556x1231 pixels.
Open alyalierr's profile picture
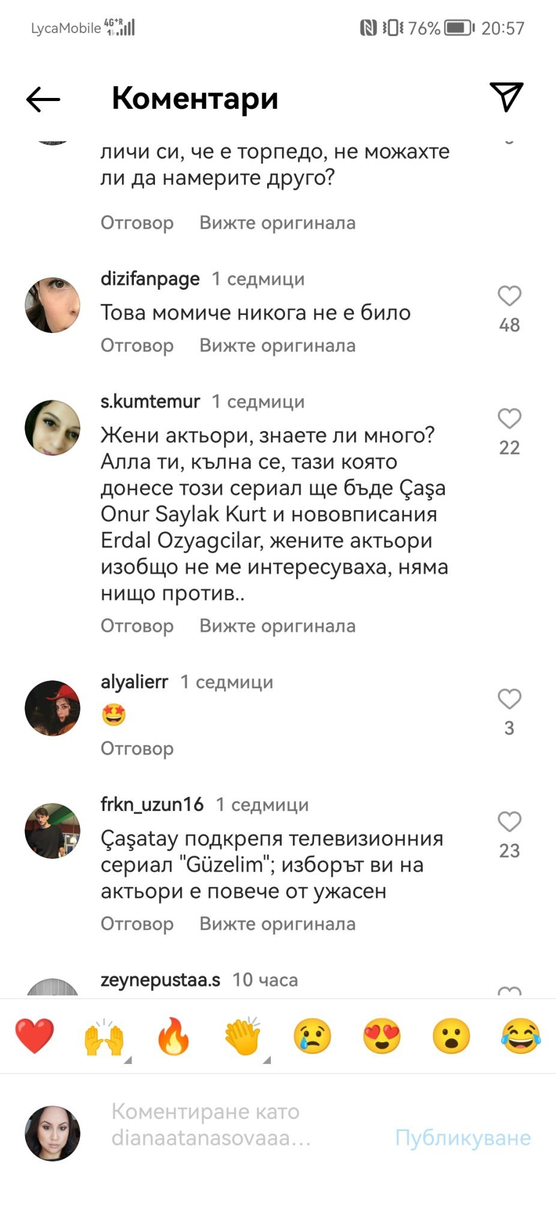[x=52, y=708]
